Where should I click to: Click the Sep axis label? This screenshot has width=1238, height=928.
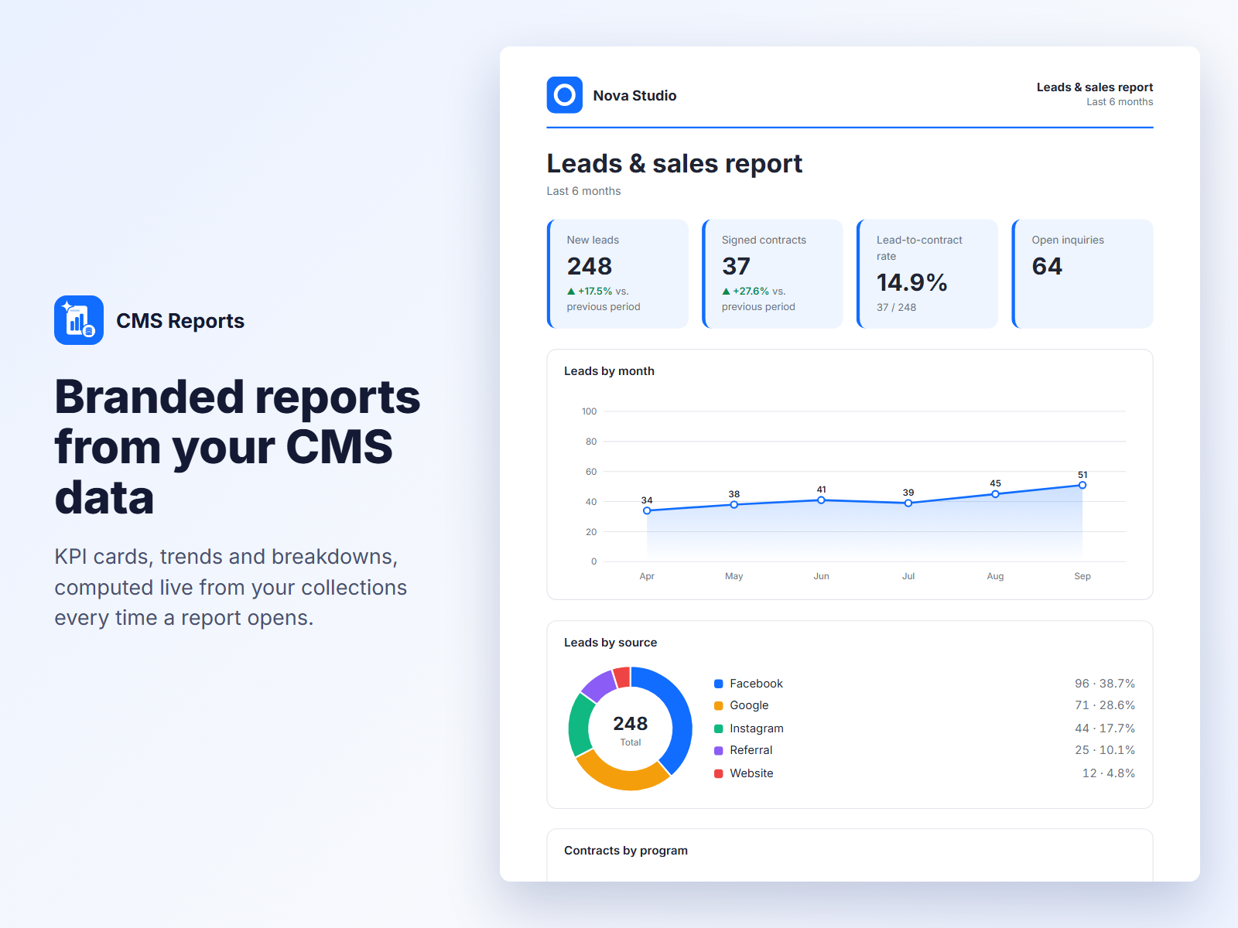(x=1082, y=576)
